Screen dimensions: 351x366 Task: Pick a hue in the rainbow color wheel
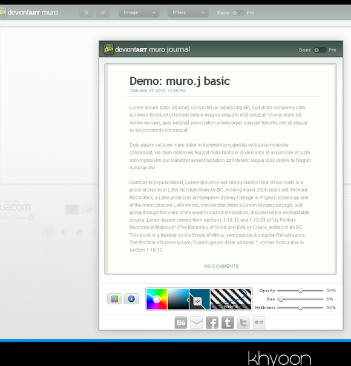[x=157, y=299]
